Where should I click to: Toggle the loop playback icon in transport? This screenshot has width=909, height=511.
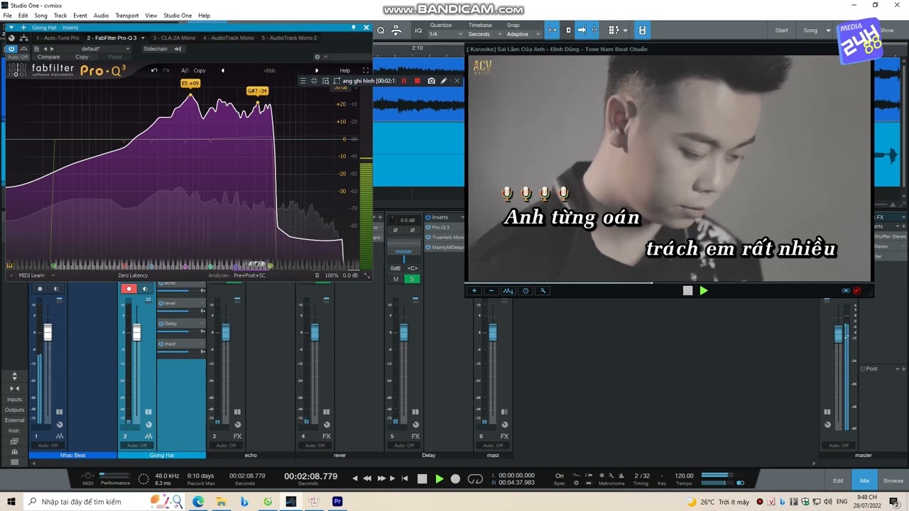[475, 479]
